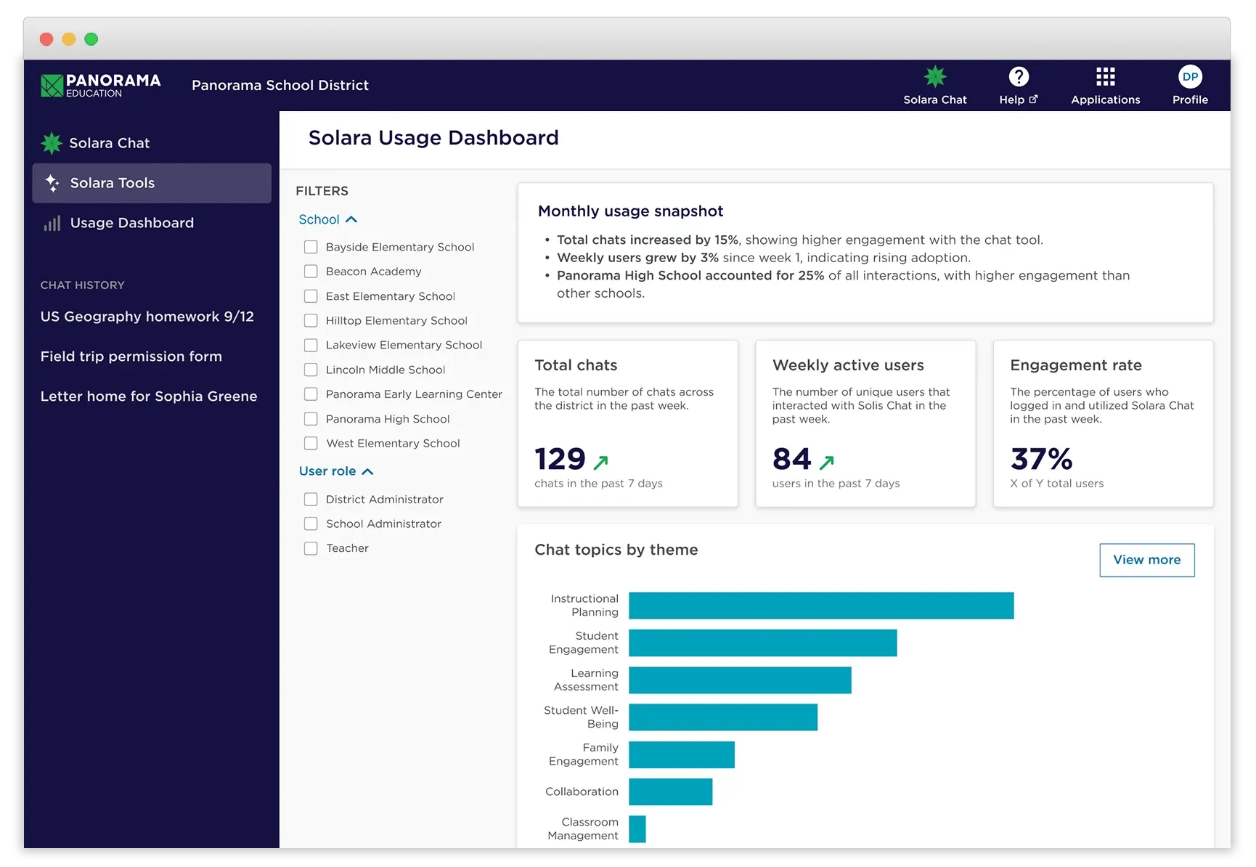Click the green maximize window dot
The height and width of the screenshot is (867, 1256).
coord(91,39)
